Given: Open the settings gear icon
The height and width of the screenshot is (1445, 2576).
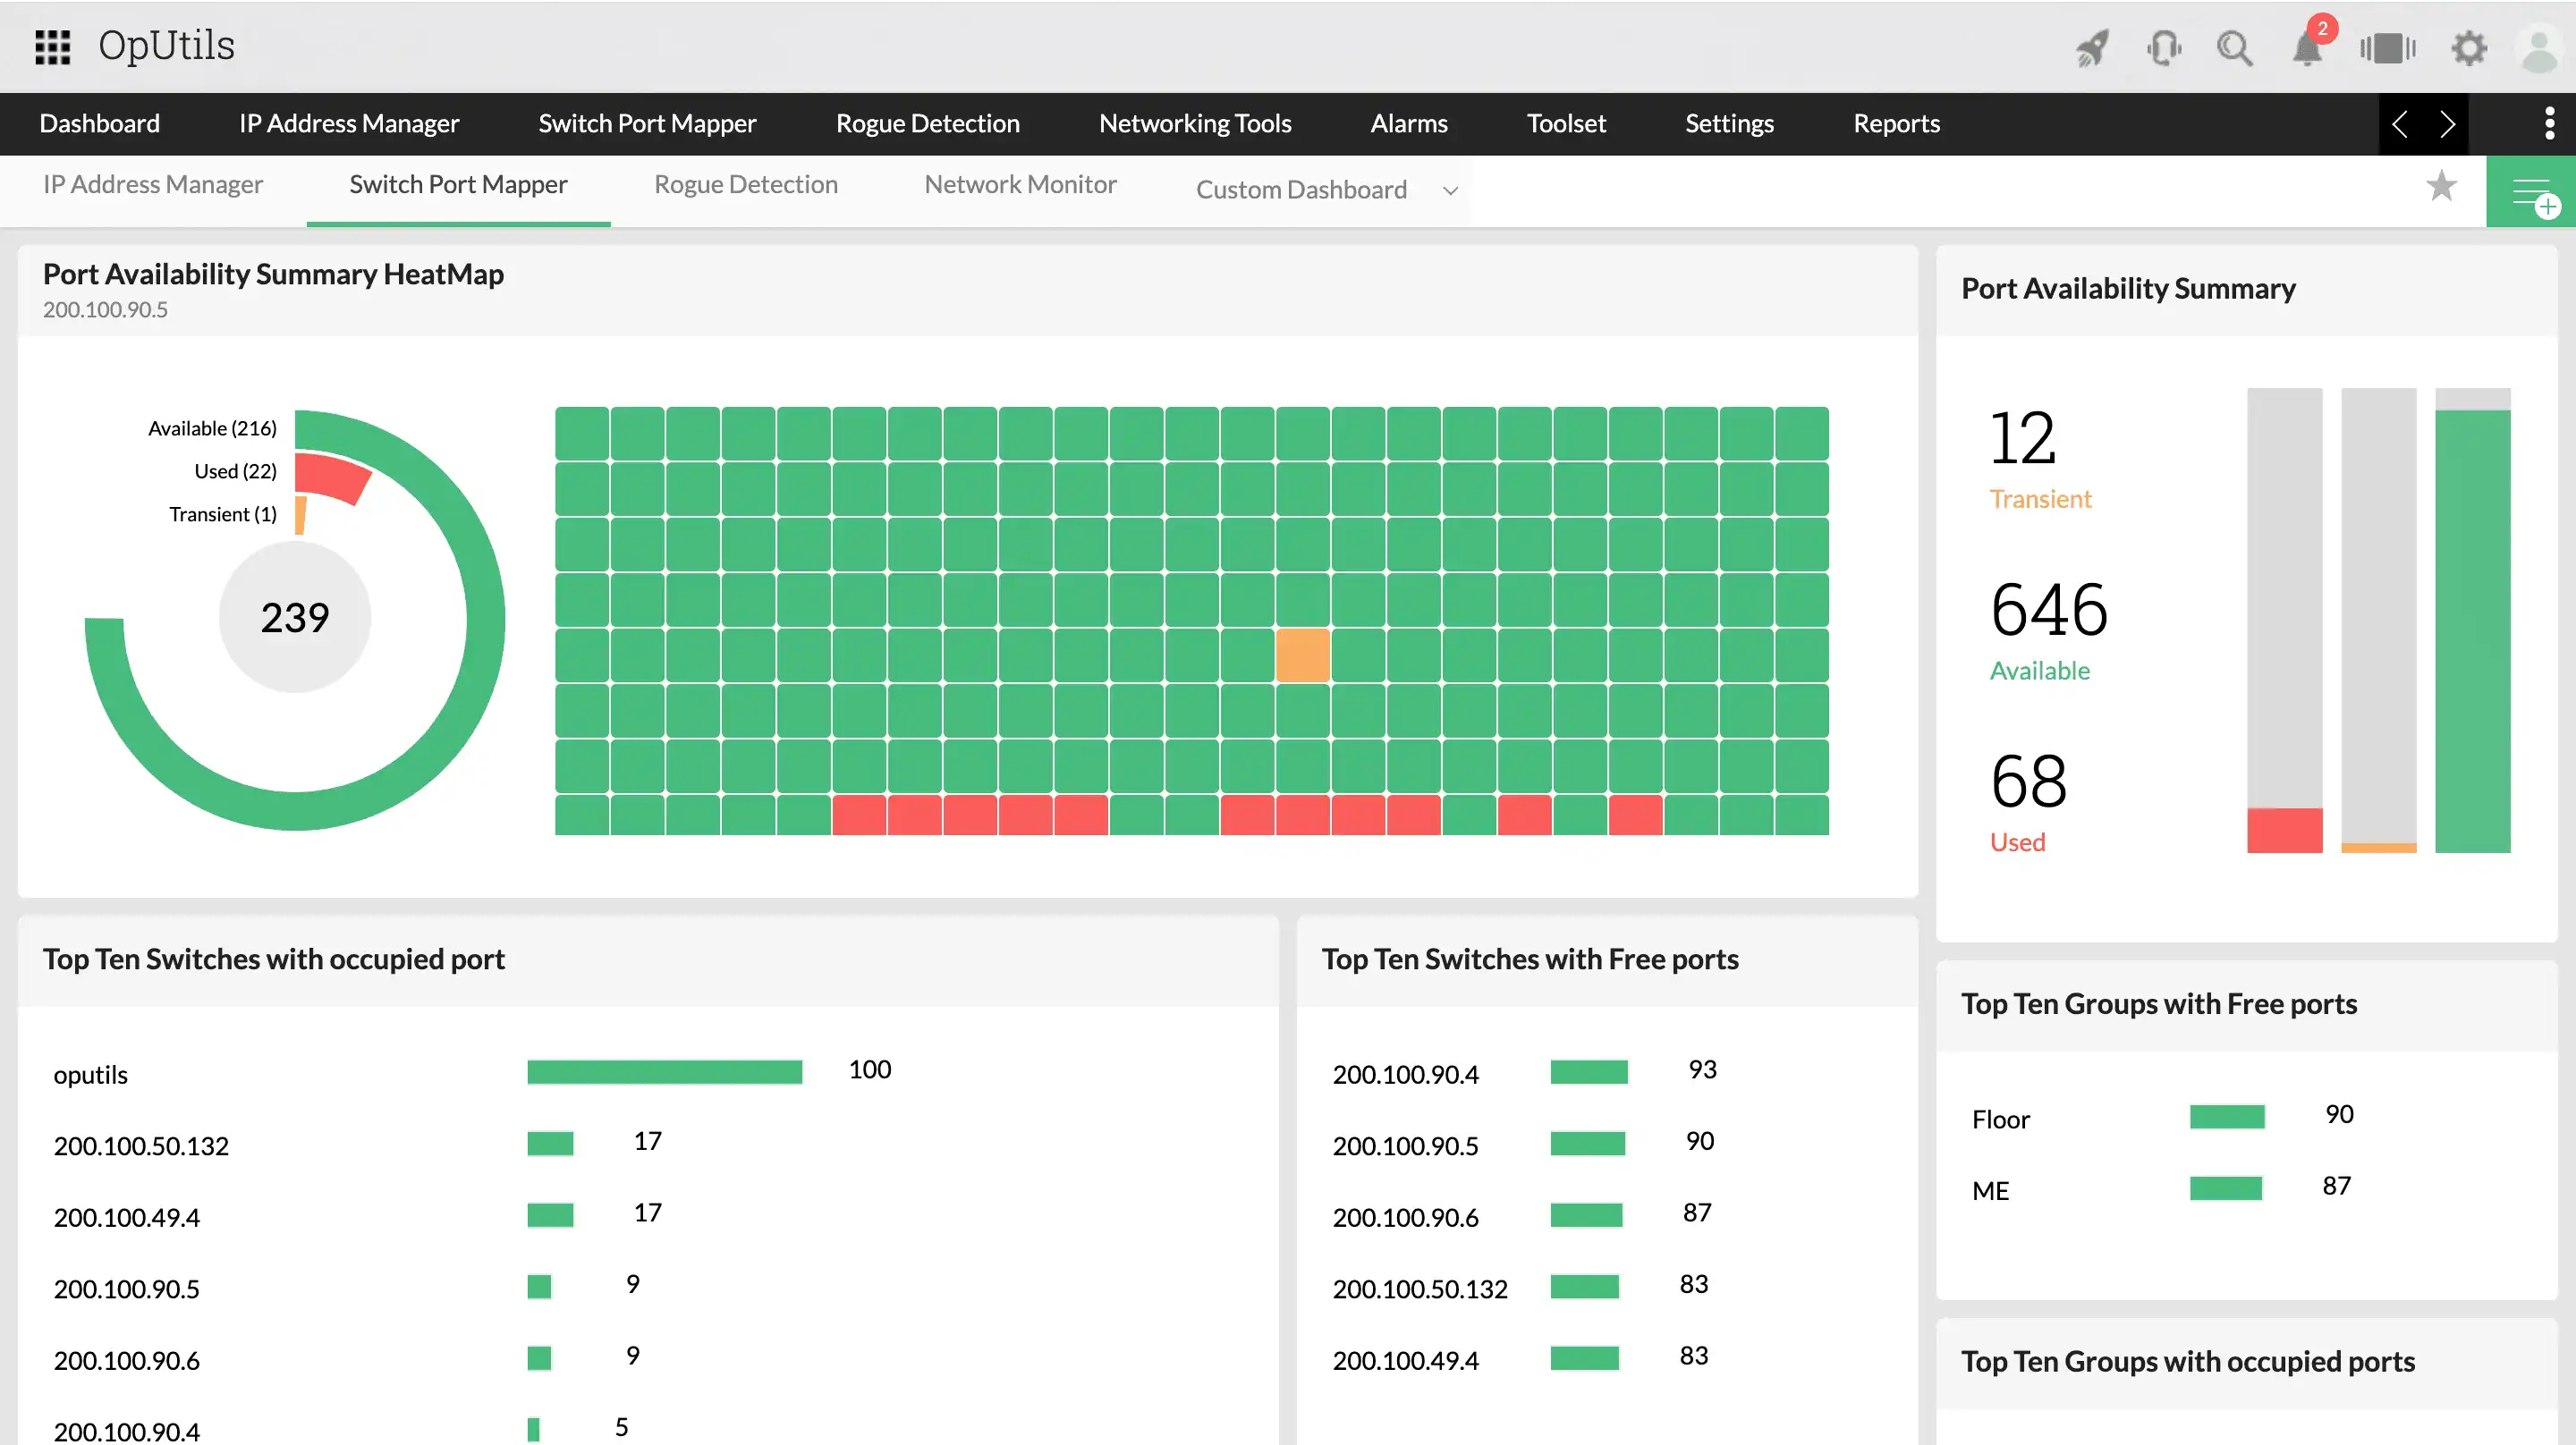Looking at the screenshot, I should coord(2469,47).
